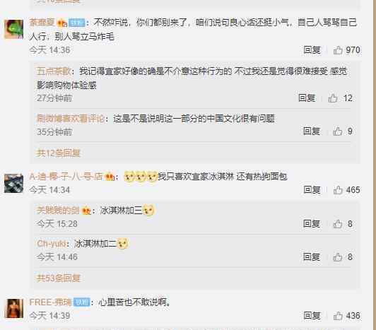The width and height of the screenshot is (376, 330).
Task: Open the green avatar user's profile
Action: pyautogui.click(x=13, y=30)
